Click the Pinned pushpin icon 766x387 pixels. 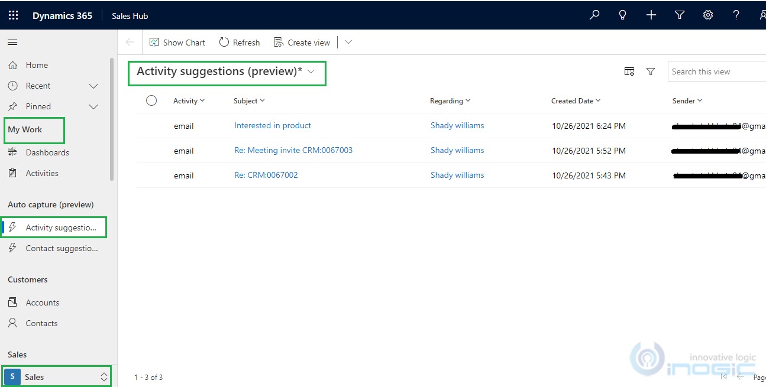[12, 106]
